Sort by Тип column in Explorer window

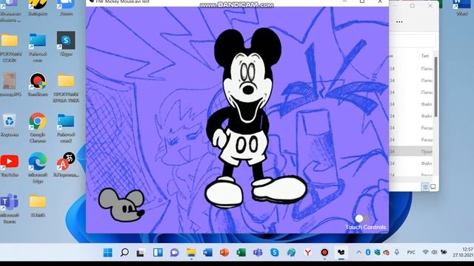(425, 56)
